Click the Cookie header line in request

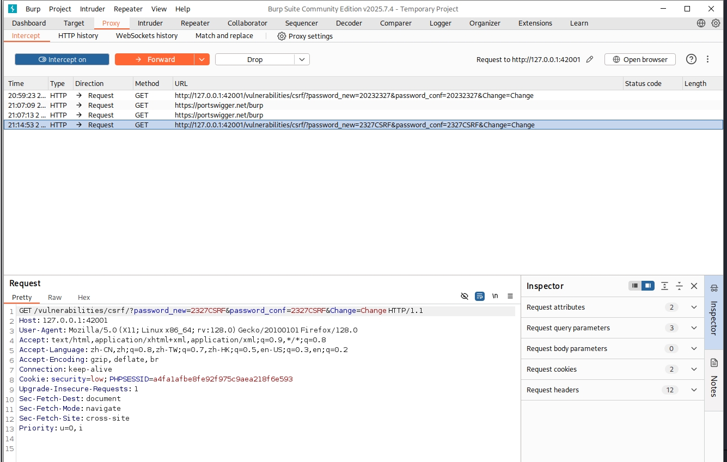(156, 379)
